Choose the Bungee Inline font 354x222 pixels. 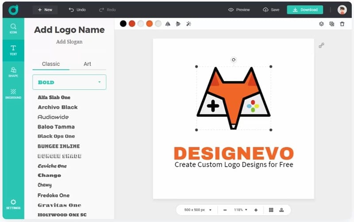pyautogui.click(x=59, y=146)
